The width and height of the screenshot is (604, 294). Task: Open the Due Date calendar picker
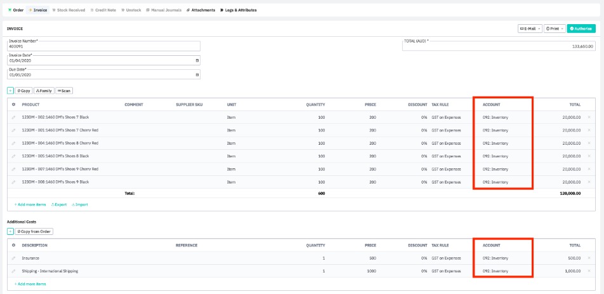197,74
